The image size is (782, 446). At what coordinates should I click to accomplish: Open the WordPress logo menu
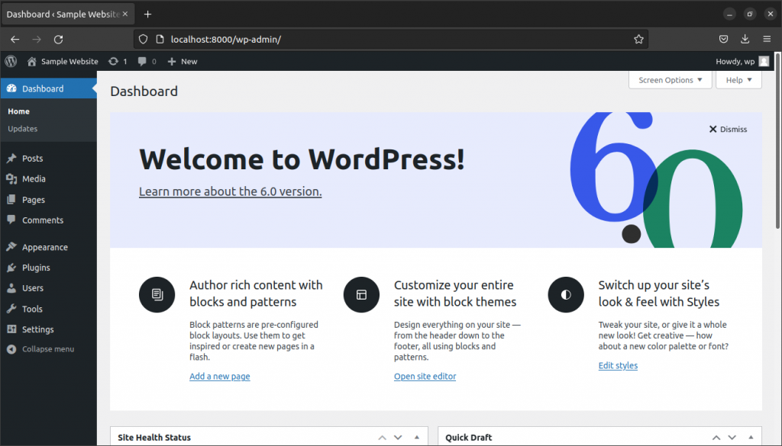coord(11,61)
